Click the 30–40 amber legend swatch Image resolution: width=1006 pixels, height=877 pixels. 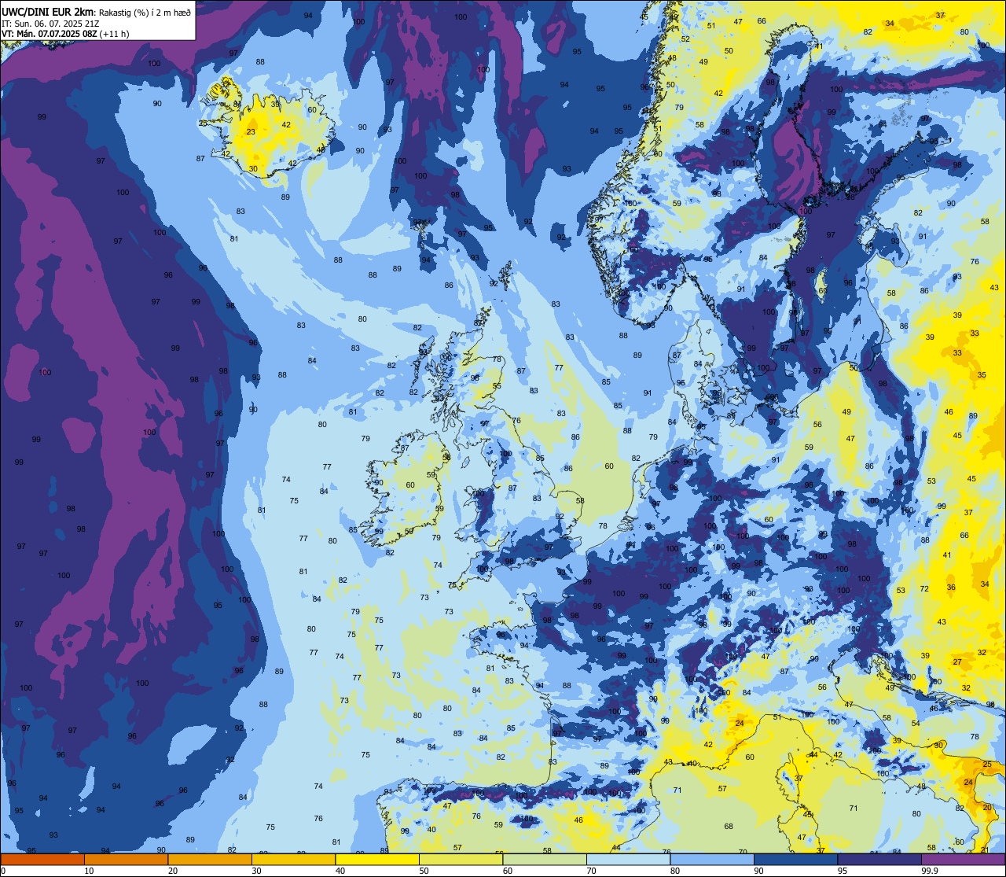click(x=293, y=859)
